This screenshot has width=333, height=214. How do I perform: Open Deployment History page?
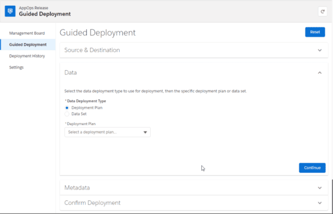pos(27,56)
